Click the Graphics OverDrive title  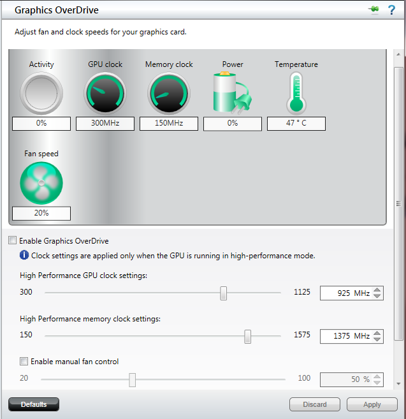pyautogui.click(x=56, y=10)
